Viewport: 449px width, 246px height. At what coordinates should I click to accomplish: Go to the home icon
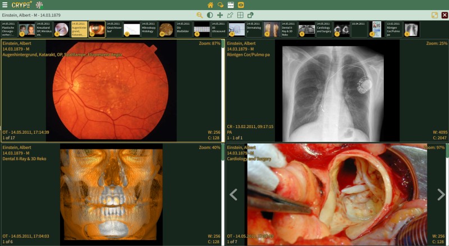click(x=210, y=4)
